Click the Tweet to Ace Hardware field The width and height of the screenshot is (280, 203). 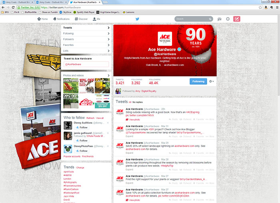(86, 64)
